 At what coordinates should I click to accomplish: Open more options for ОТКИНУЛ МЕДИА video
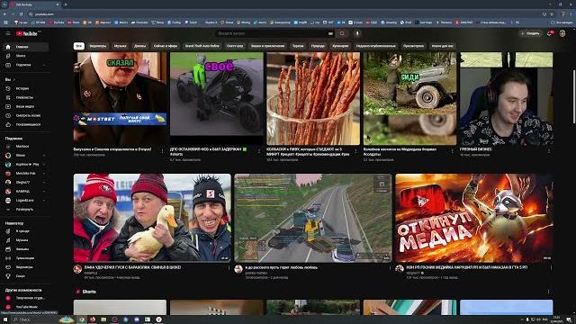pyautogui.click(x=551, y=268)
